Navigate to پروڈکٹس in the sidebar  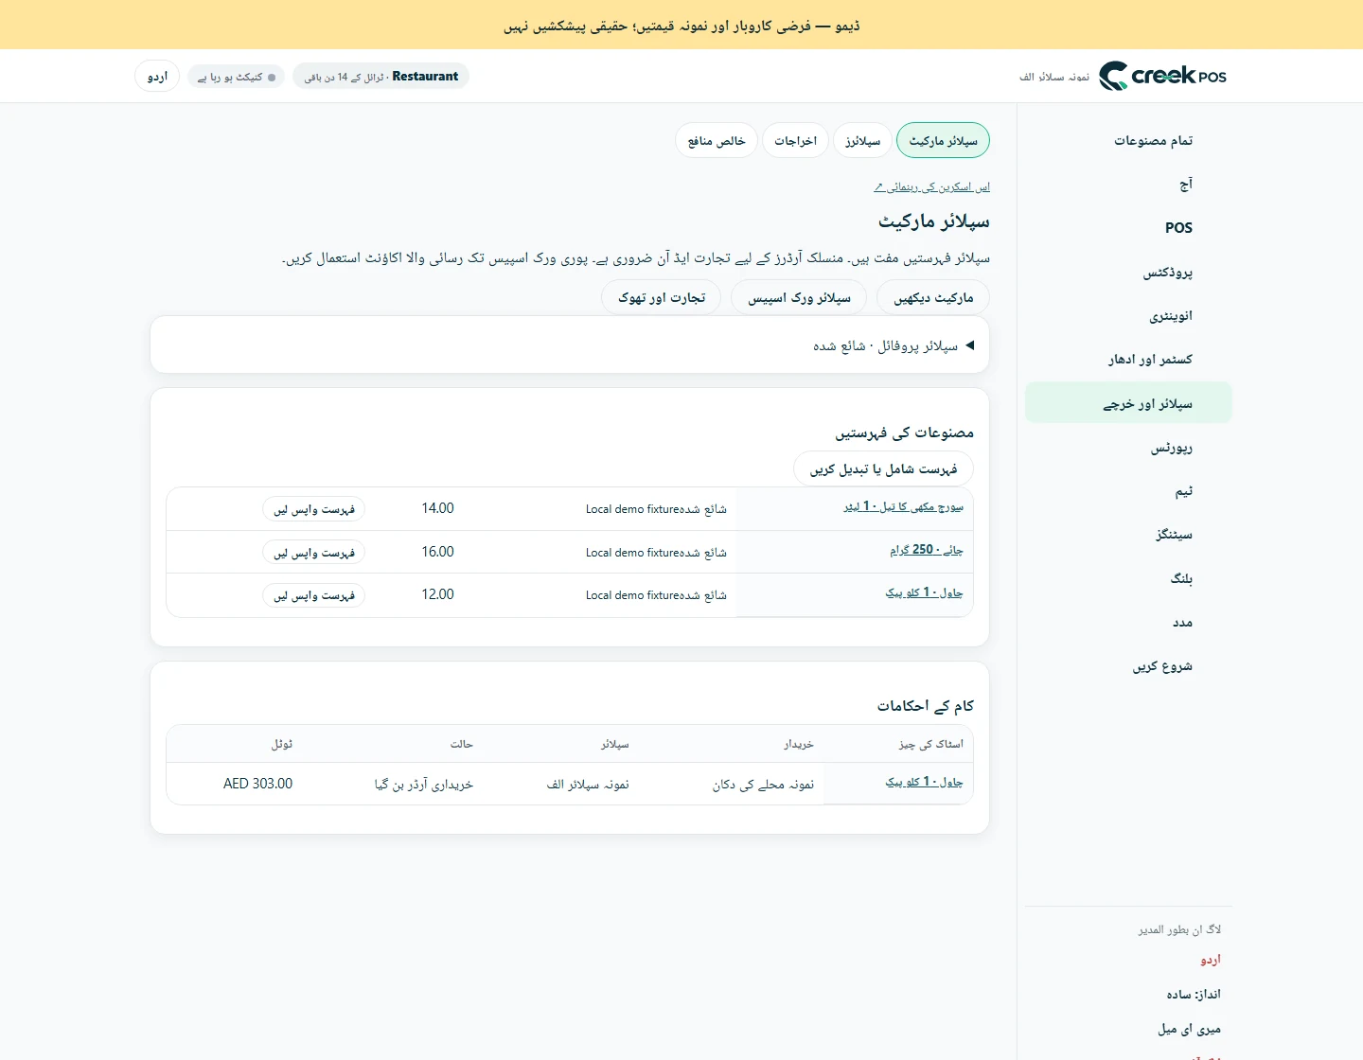(1128, 273)
